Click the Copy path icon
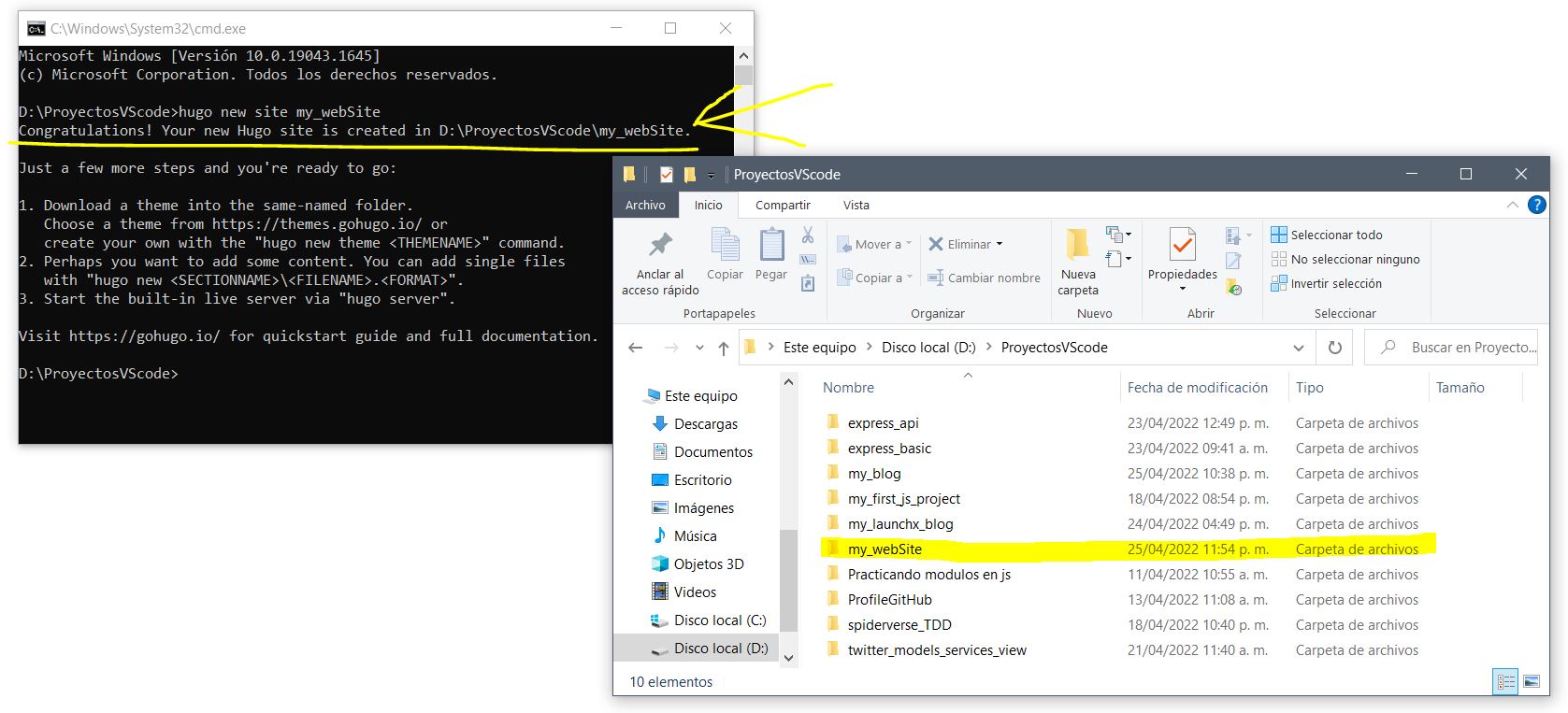This screenshot has height=713, width=1568. point(808,259)
